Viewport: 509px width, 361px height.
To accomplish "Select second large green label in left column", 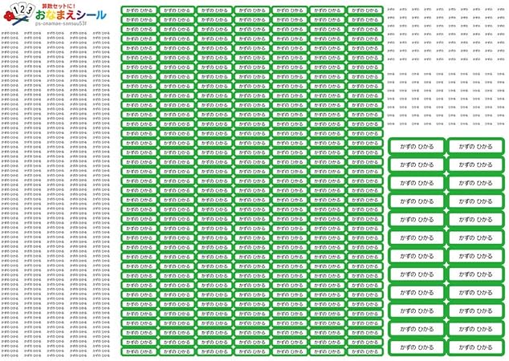I will tap(417, 164).
